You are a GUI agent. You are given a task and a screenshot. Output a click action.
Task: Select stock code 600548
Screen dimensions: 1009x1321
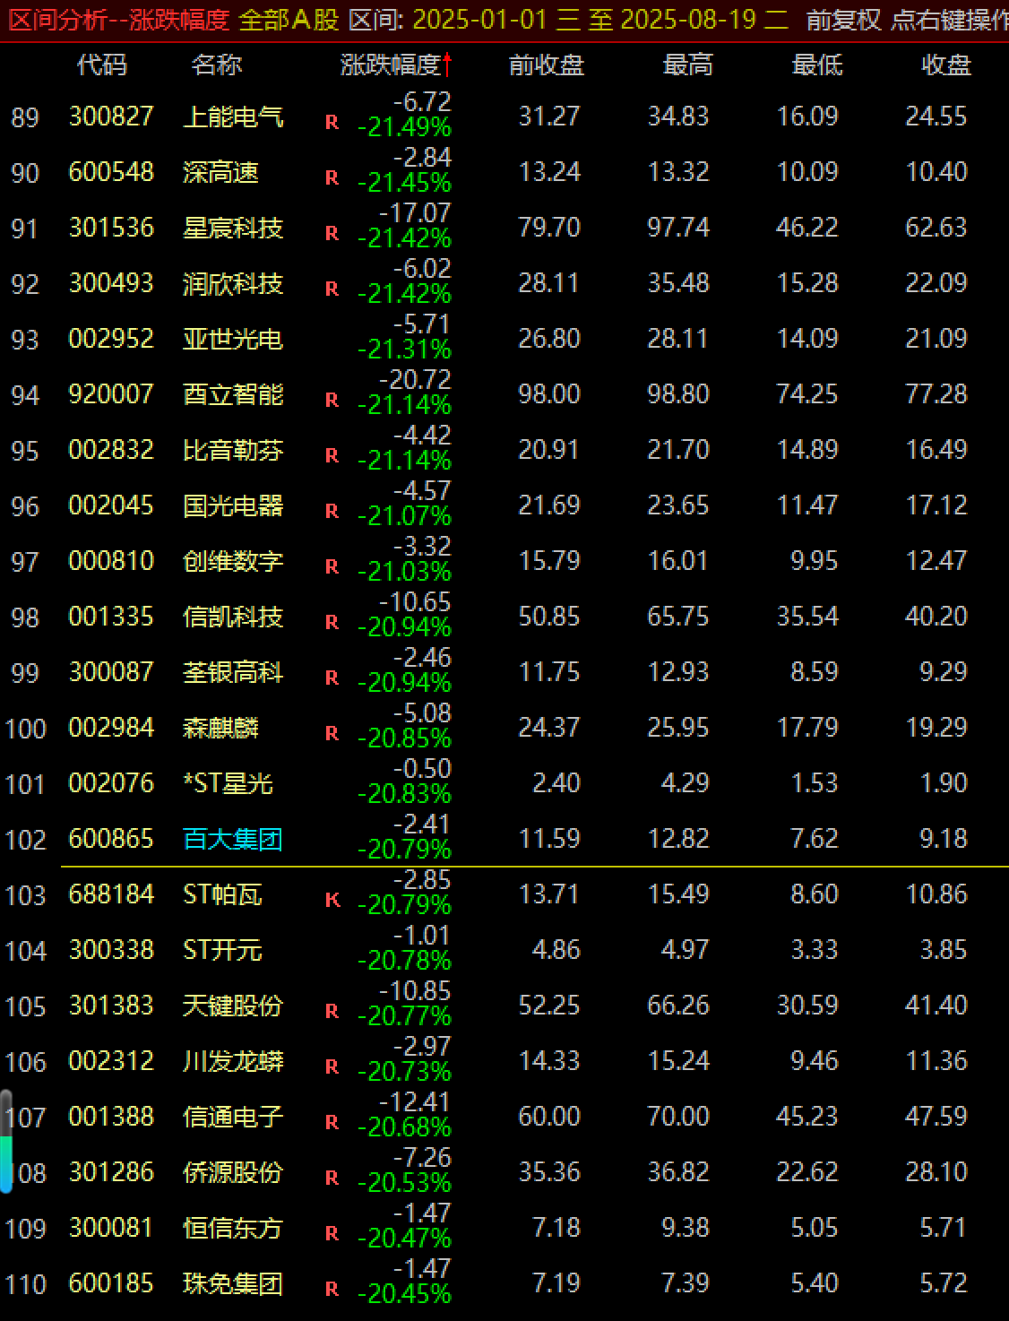coord(111,172)
